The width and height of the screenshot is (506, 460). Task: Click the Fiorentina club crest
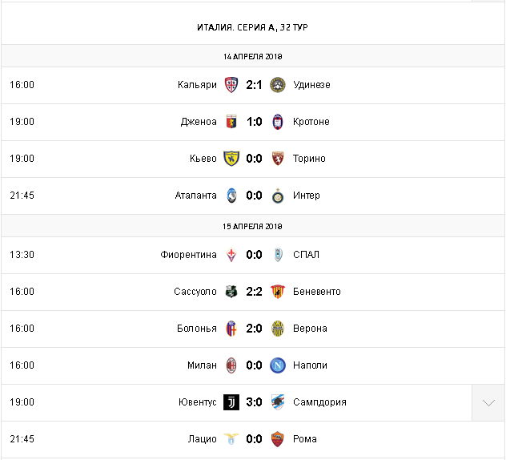[x=231, y=255]
